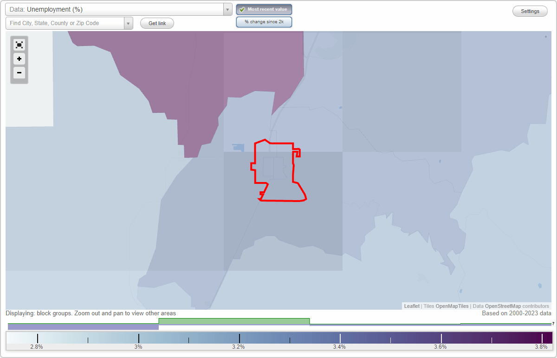Click the green histogram bar
Image resolution: width=557 pixels, height=358 pixels.
click(234, 321)
